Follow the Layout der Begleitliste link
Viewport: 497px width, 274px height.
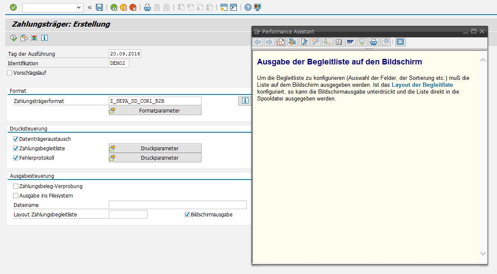pos(422,85)
